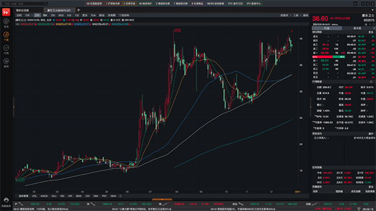Screen dimensions: 376x211
Task: Open the NEWS shortcut button
Action: (x=216, y=4)
